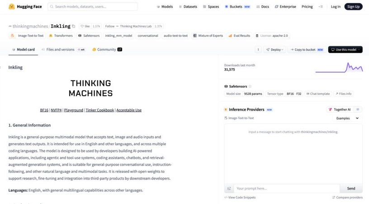Click the thinkingmachines organization link
369x204 pixels.
30,26
